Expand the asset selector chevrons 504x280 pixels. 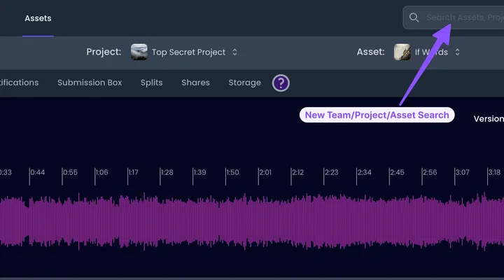(457, 52)
